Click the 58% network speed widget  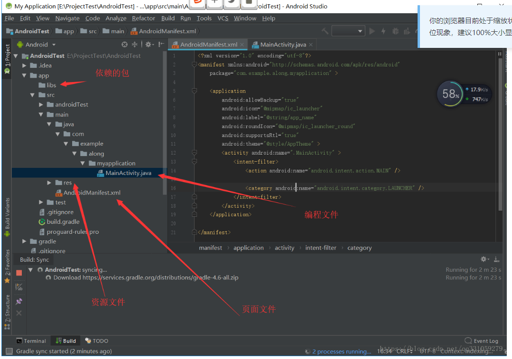464,94
